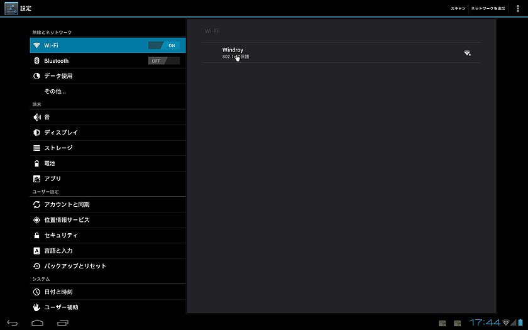
Task: Click the brightness icon next to ディスプレイ
Action: coord(36,133)
